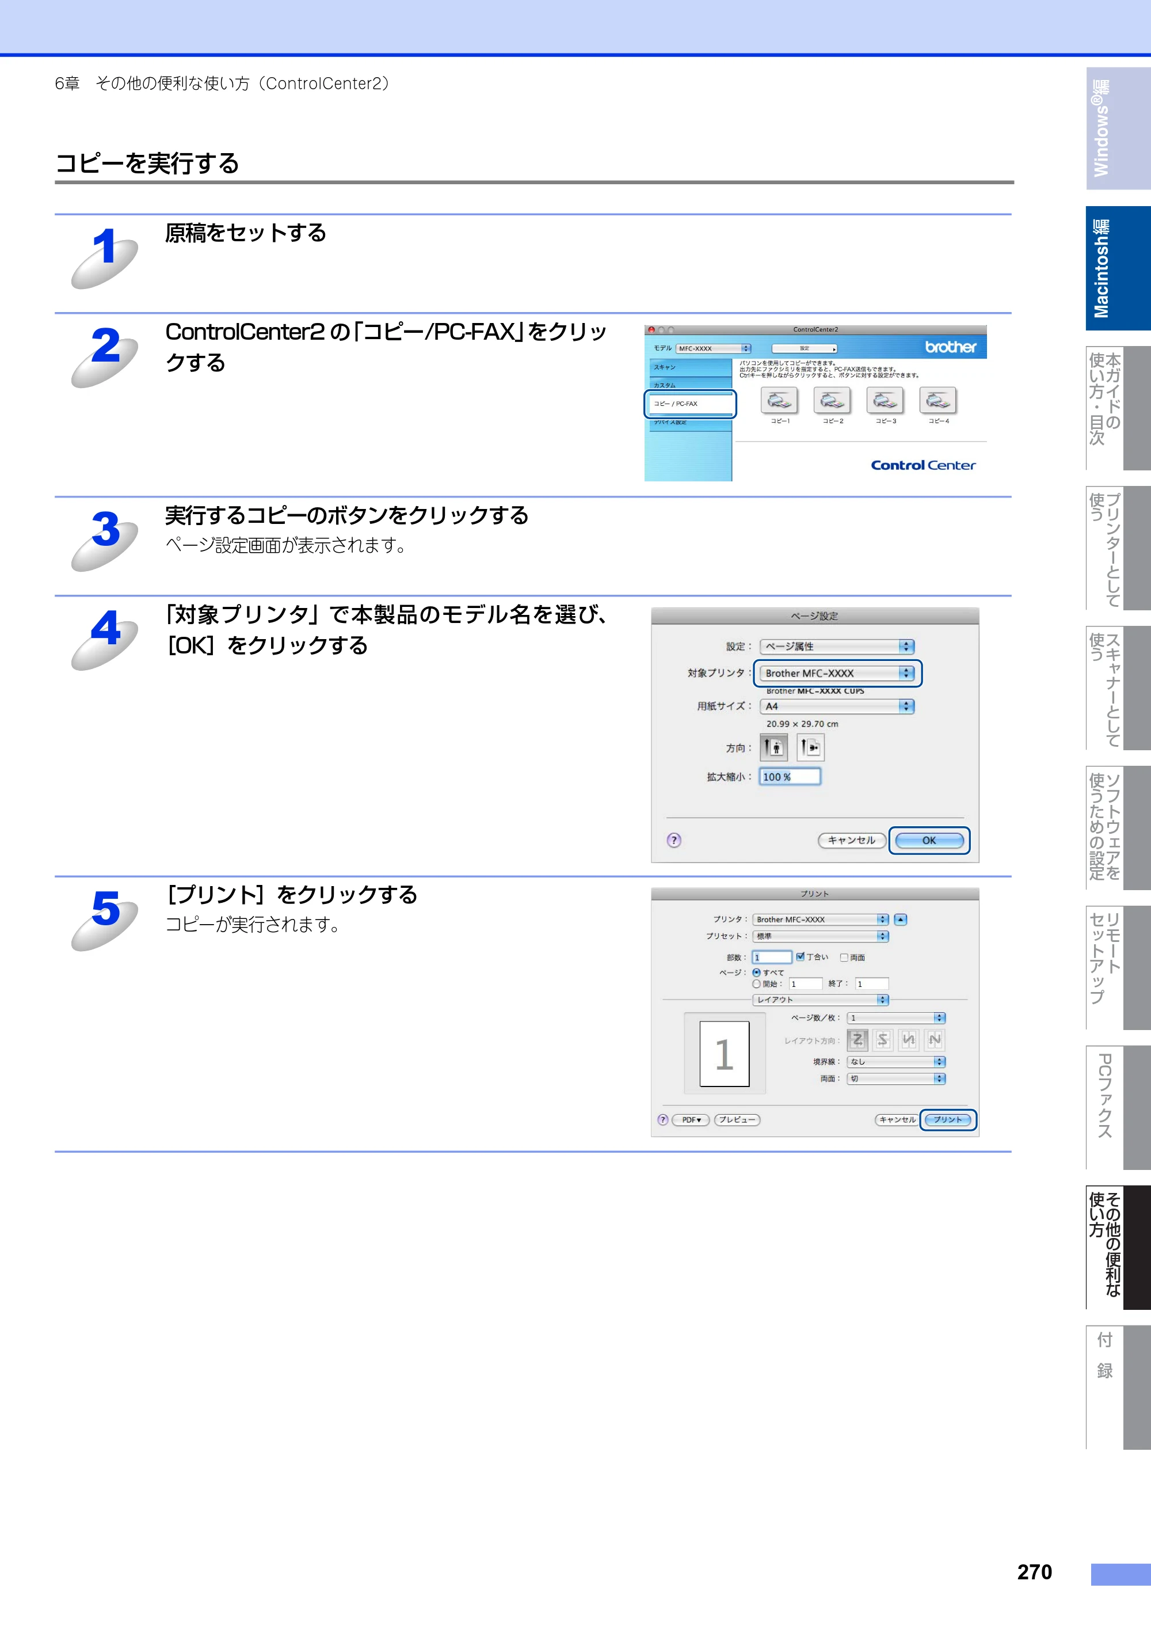Click the コピー4 printer icon button
Screen dimensions: 1151x1630
938,401
